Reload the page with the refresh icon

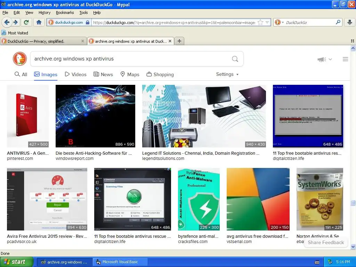[26, 22]
